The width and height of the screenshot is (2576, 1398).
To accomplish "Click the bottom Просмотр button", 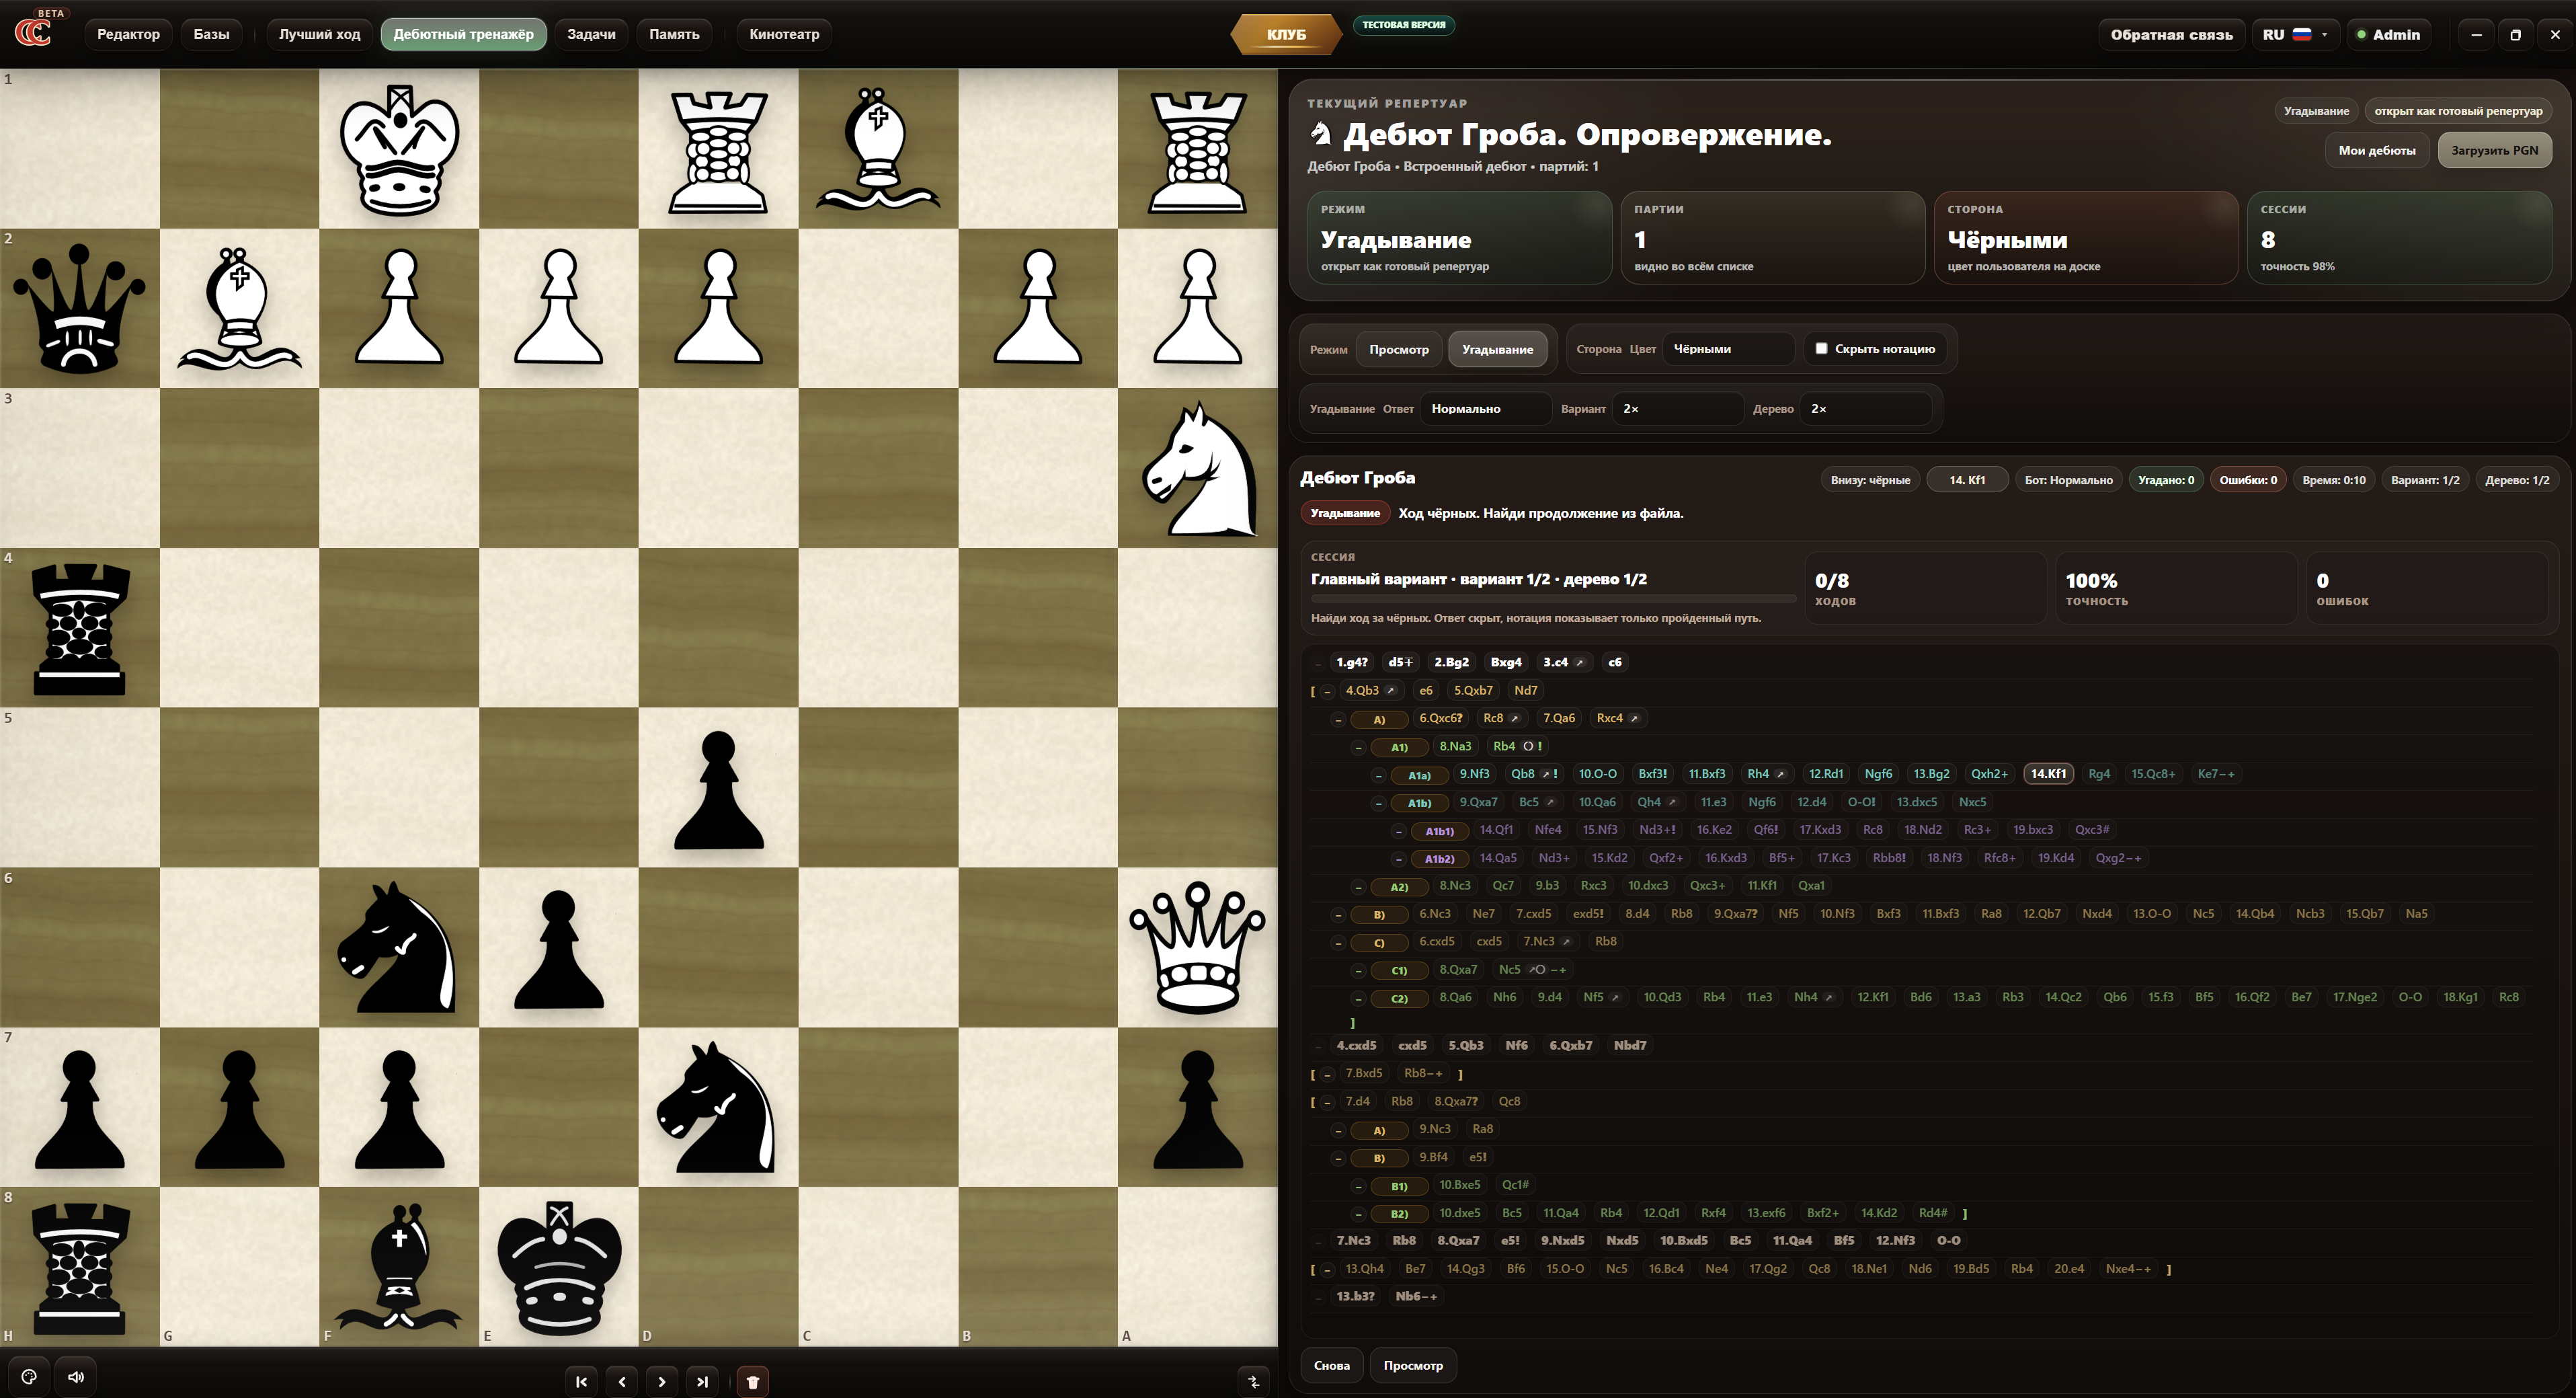I will pyautogui.click(x=1413, y=1365).
